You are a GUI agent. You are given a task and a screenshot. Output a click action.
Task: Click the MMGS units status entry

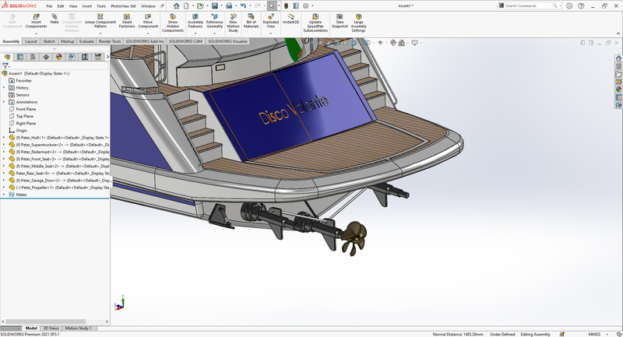pyautogui.click(x=594, y=334)
